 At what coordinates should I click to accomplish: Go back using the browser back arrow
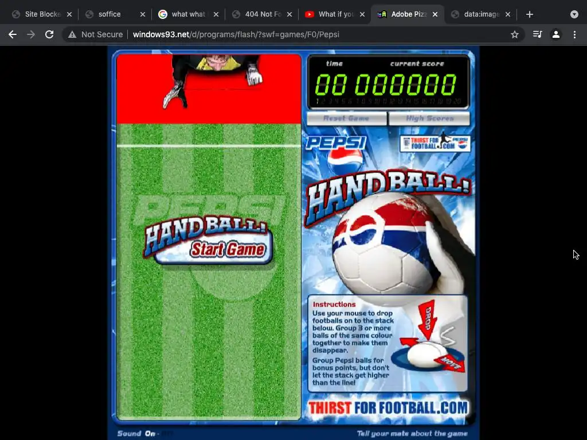[x=13, y=34]
